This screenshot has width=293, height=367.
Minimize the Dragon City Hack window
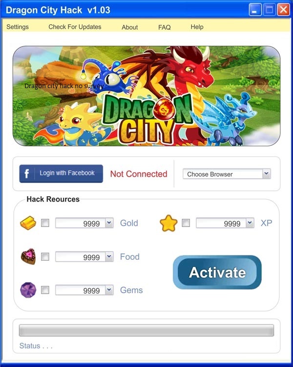point(255,10)
